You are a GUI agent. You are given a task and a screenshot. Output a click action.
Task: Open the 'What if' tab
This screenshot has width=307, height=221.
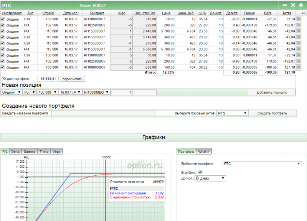(x=204, y=151)
